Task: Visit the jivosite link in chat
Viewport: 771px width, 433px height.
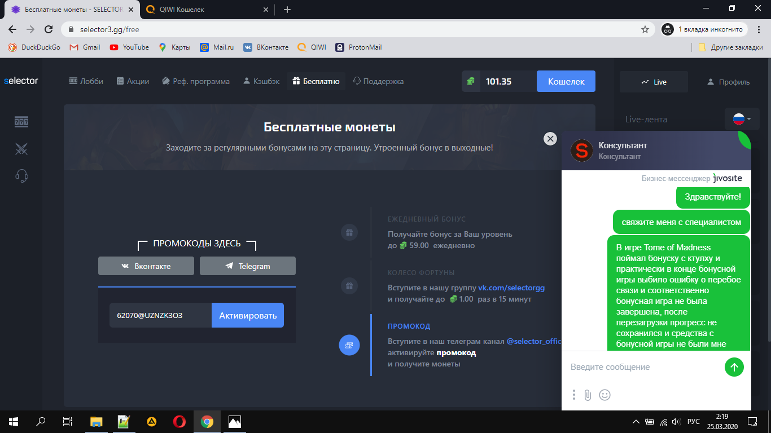Action: click(728, 178)
